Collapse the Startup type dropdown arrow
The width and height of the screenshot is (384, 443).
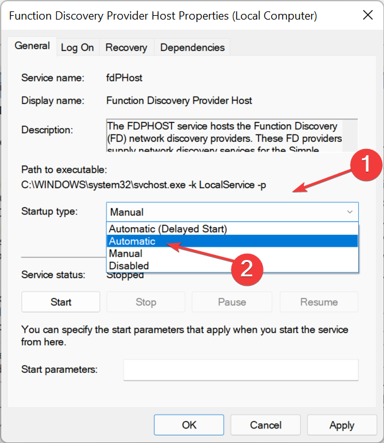(x=349, y=213)
